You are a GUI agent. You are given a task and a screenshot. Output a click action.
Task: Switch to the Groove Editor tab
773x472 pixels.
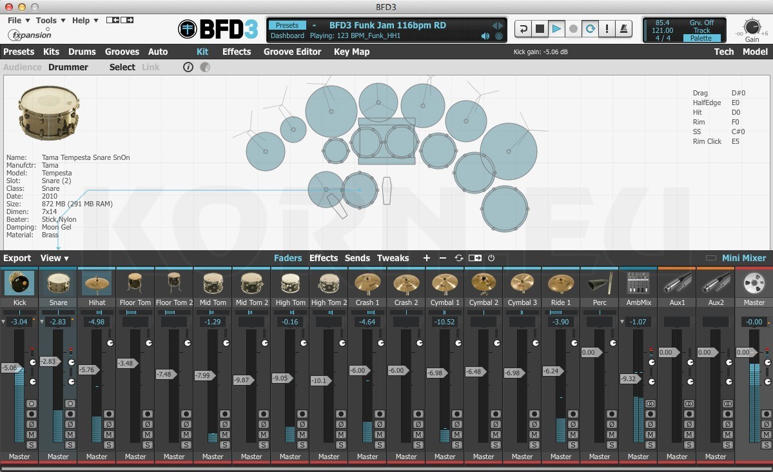point(291,52)
